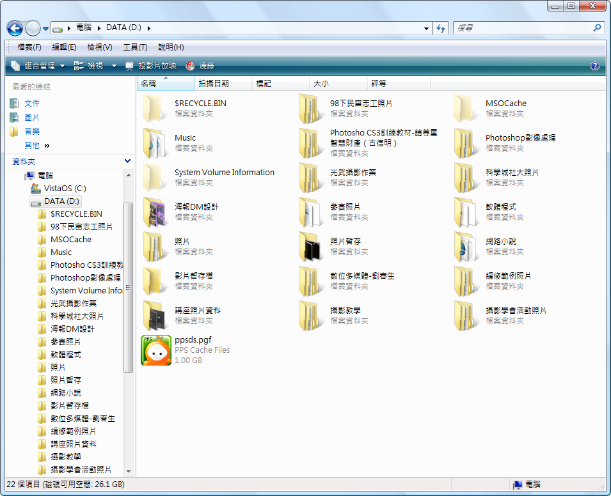Screen dimensions: 611x496
Task: Open the 網路小說 folder in file list
Action: click(467, 247)
